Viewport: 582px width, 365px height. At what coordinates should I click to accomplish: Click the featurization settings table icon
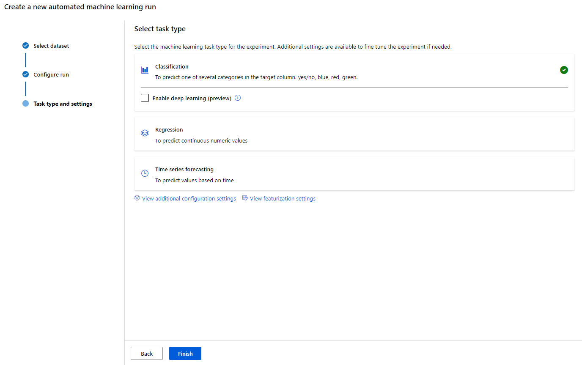[245, 198]
